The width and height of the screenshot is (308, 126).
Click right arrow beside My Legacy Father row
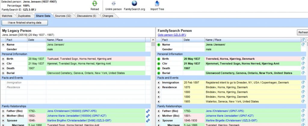coord(3,111)
